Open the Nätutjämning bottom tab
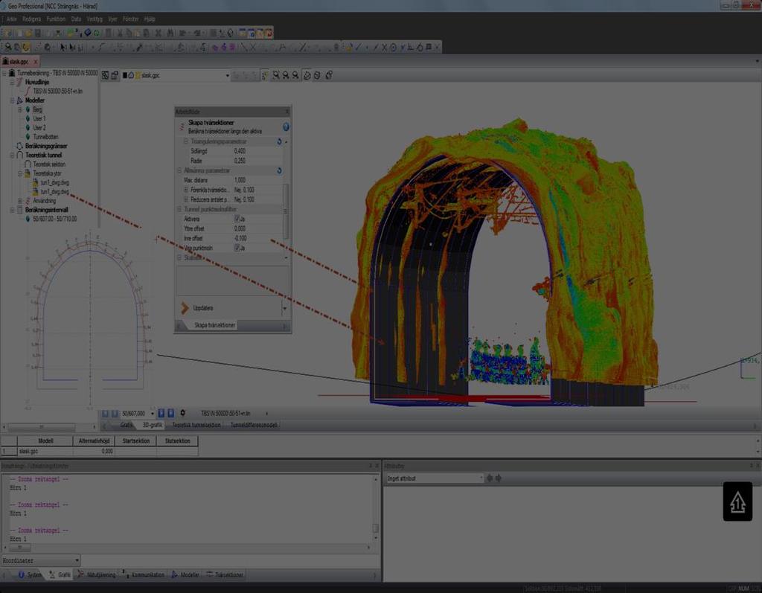This screenshot has width=762, height=593. tap(97, 574)
